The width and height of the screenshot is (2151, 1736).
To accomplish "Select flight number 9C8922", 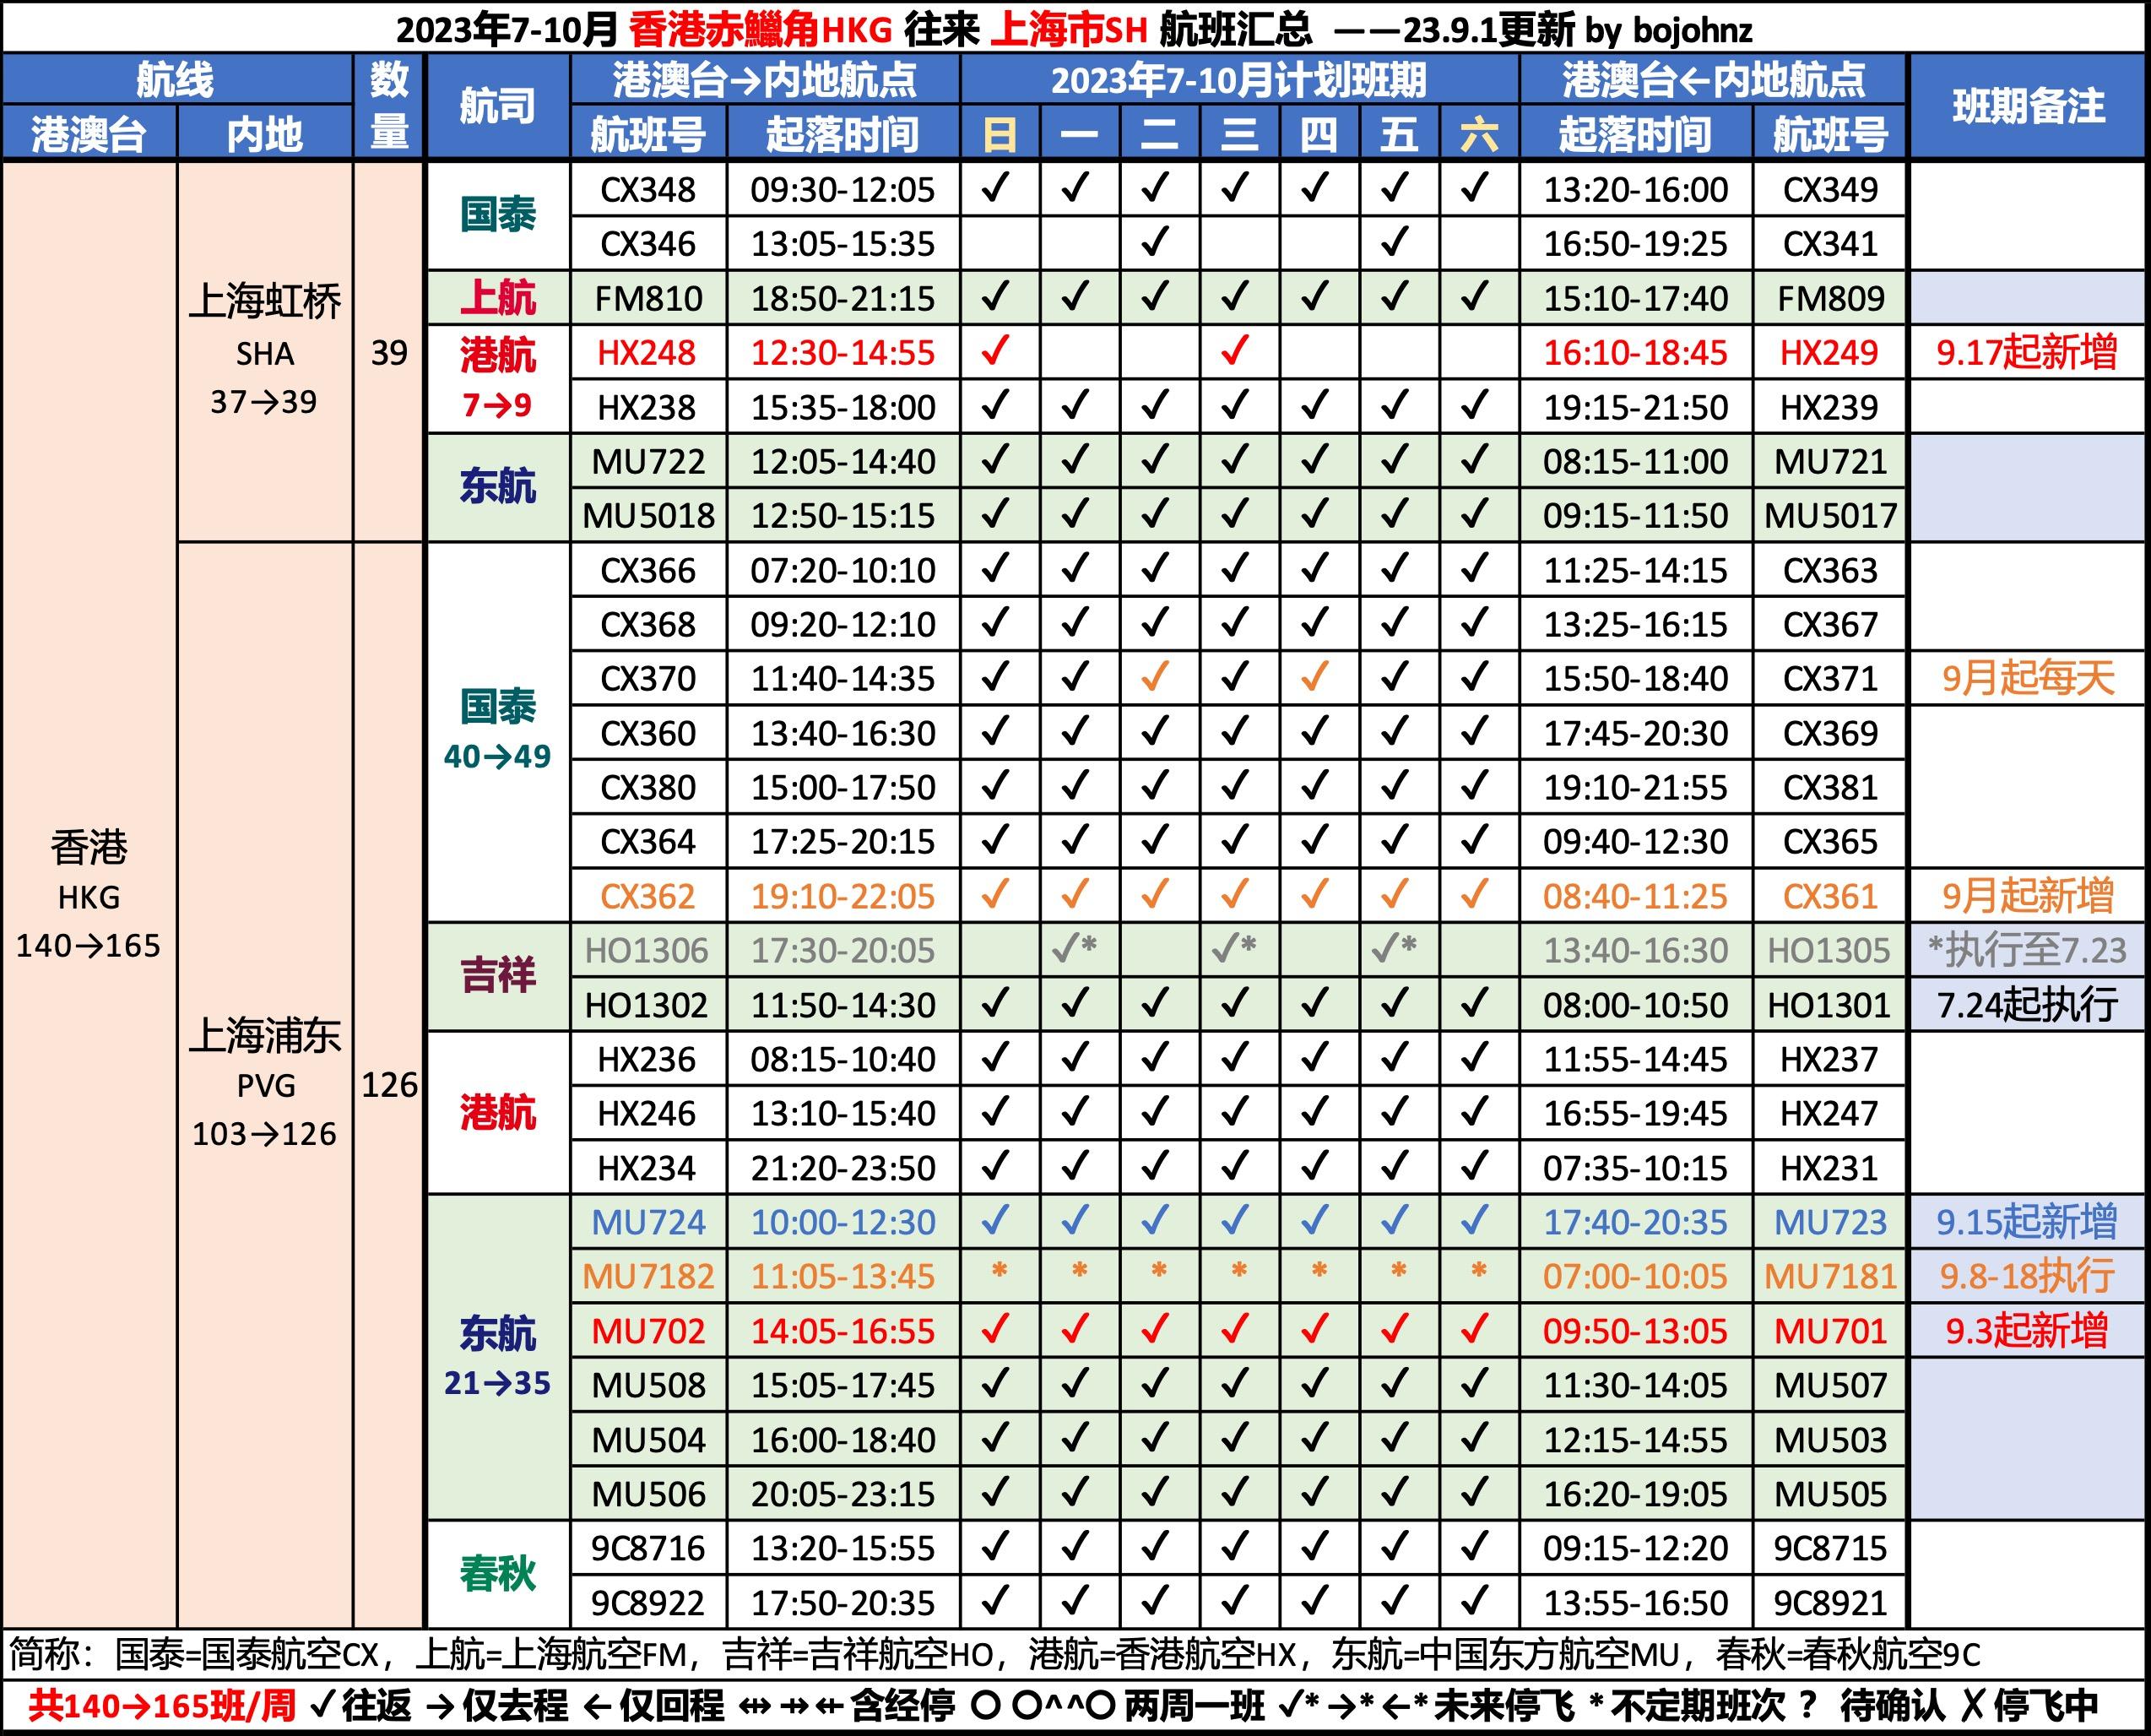I will pyautogui.click(x=647, y=1602).
